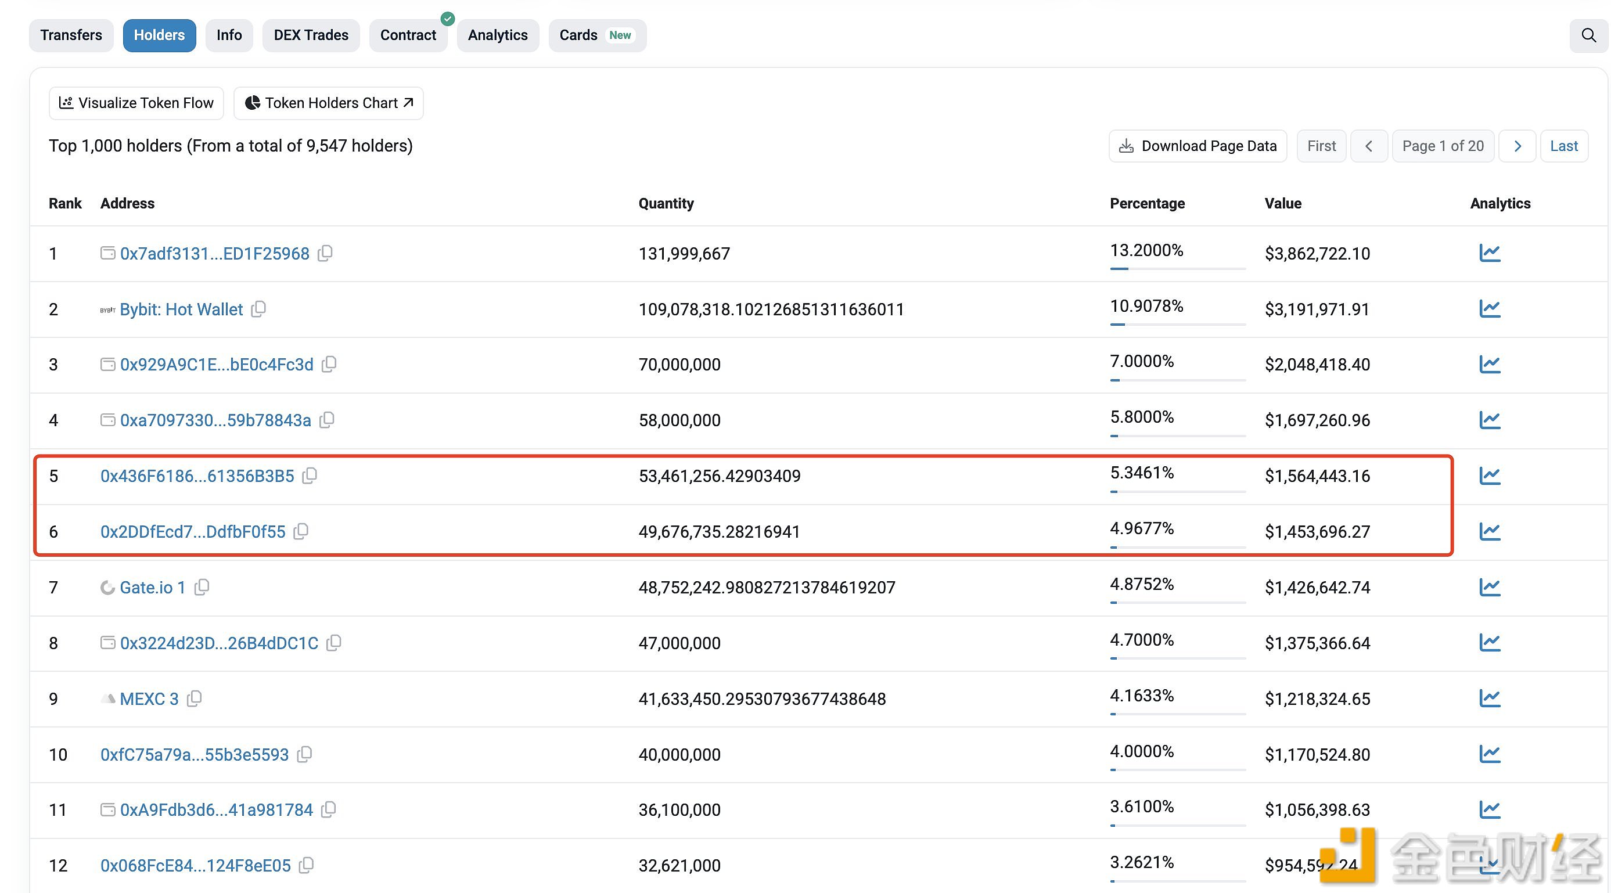This screenshot has width=1611, height=893.
Task: Click the search magnifier icon
Action: (x=1588, y=35)
